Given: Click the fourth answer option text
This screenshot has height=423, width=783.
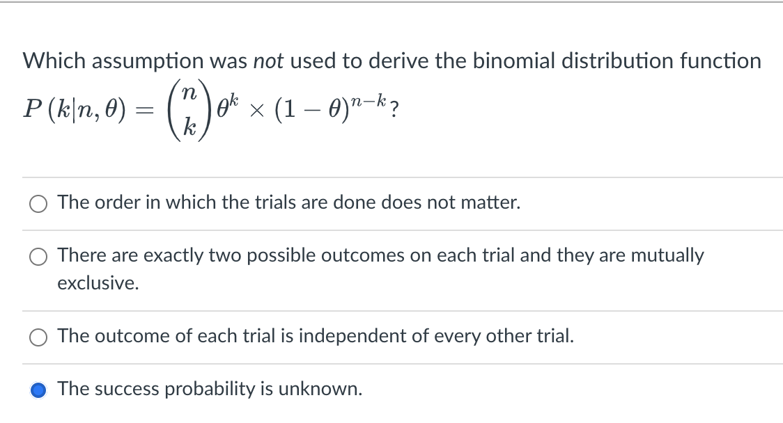Looking at the screenshot, I should (x=209, y=389).
